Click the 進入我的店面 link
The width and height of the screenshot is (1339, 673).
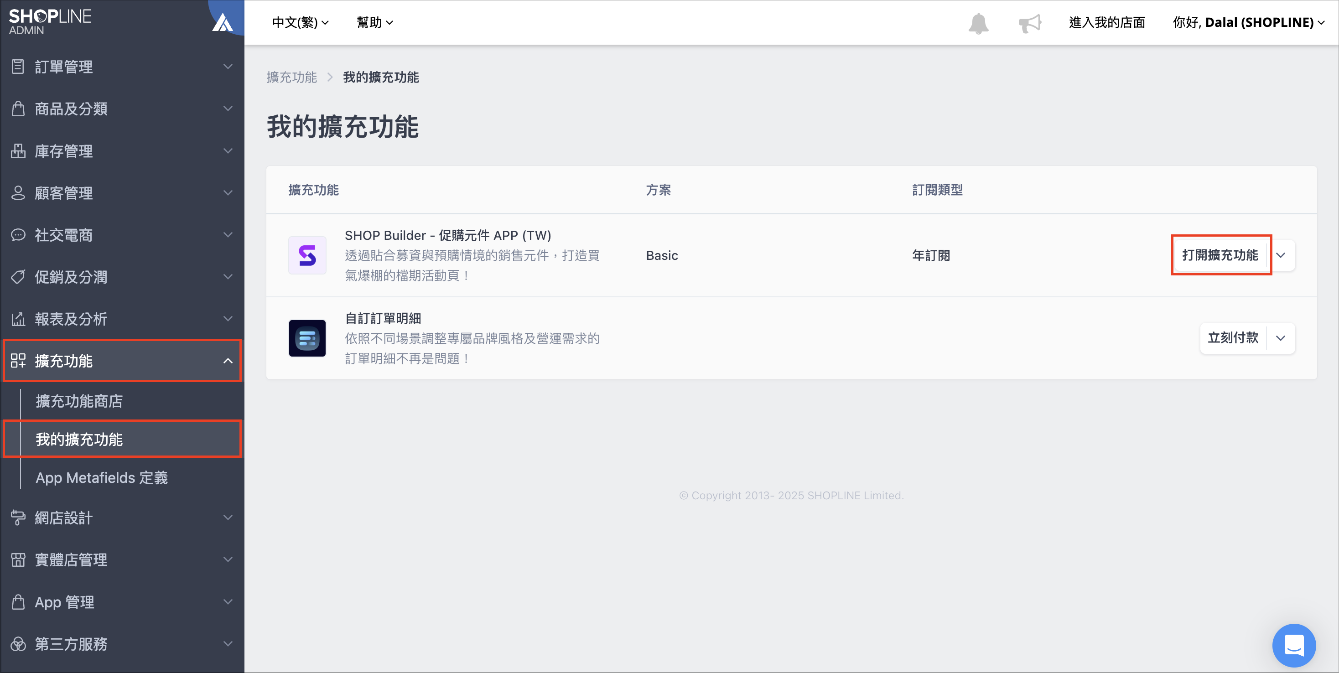(1107, 22)
